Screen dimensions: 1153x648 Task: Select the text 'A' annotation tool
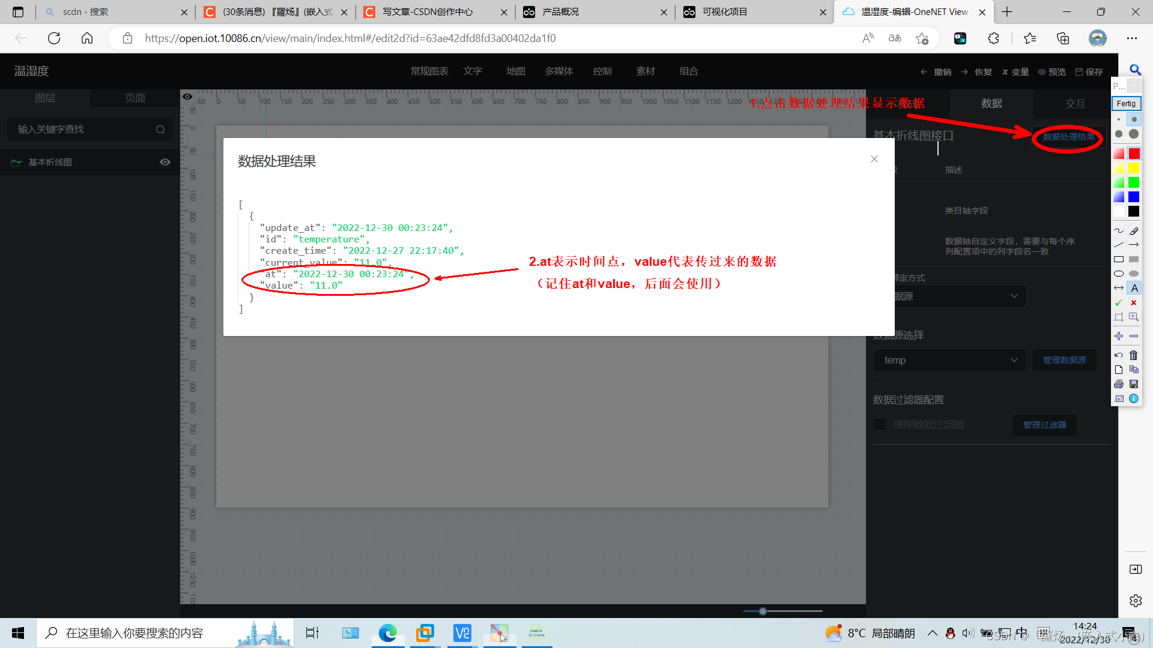(x=1134, y=288)
